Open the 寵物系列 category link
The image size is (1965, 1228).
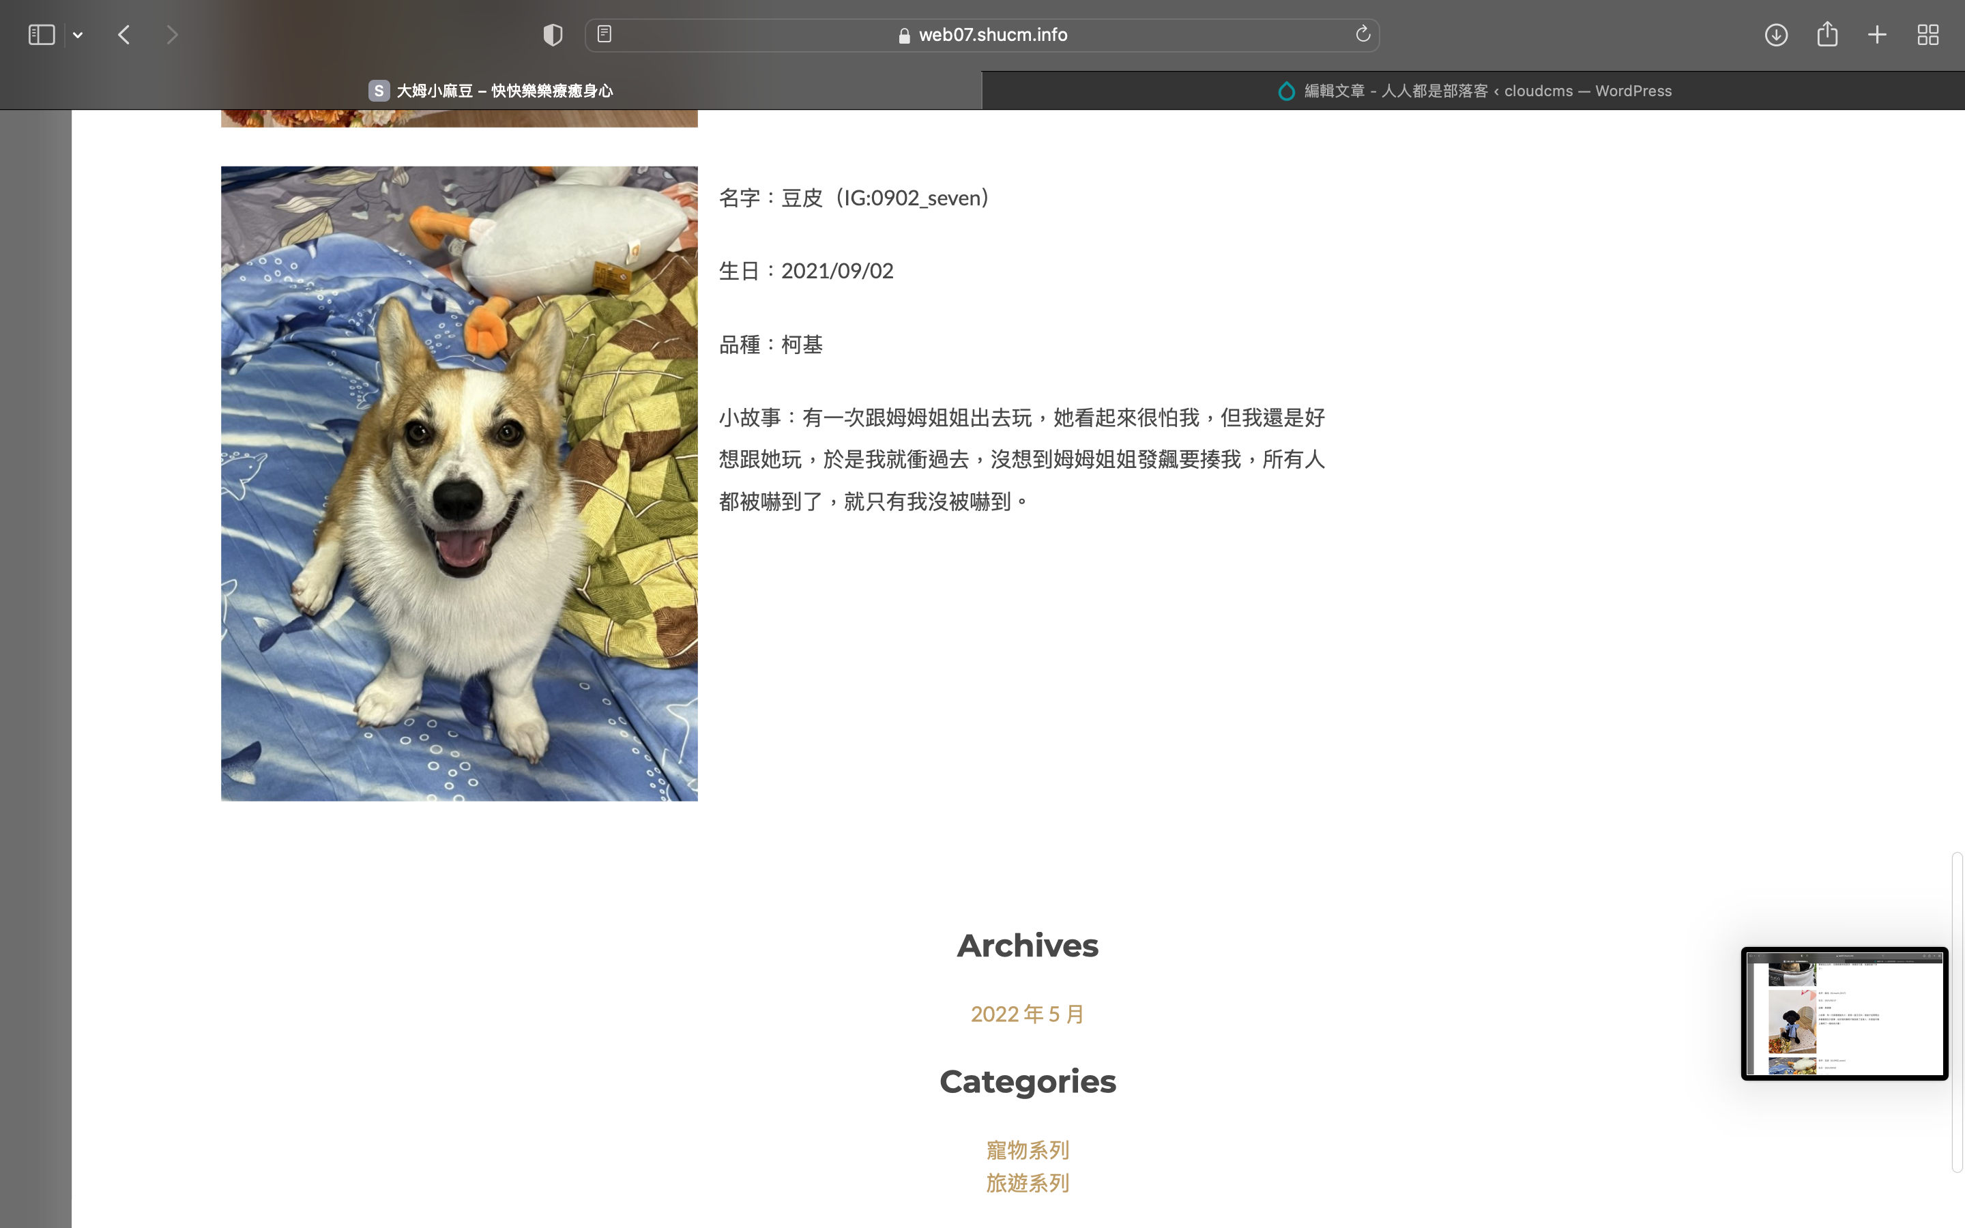pyautogui.click(x=1027, y=1150)
